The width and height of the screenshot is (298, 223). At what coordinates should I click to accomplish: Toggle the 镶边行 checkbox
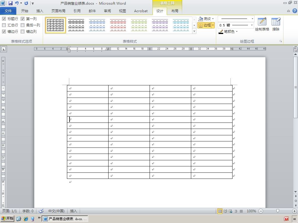point(4,31)
